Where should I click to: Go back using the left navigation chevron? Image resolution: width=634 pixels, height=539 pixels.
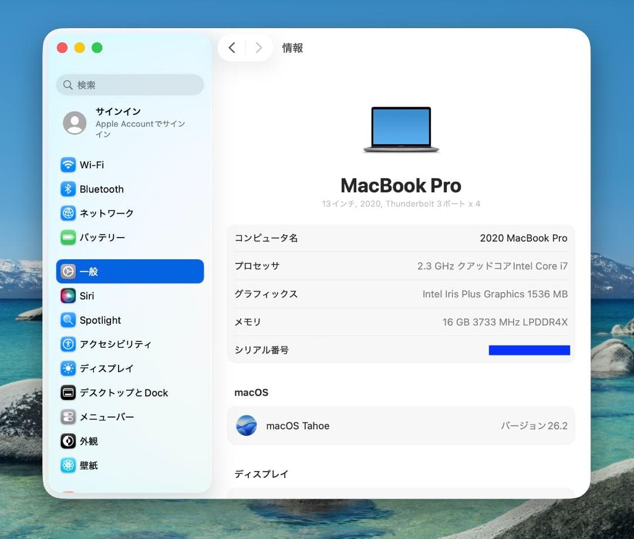(232, 48)
